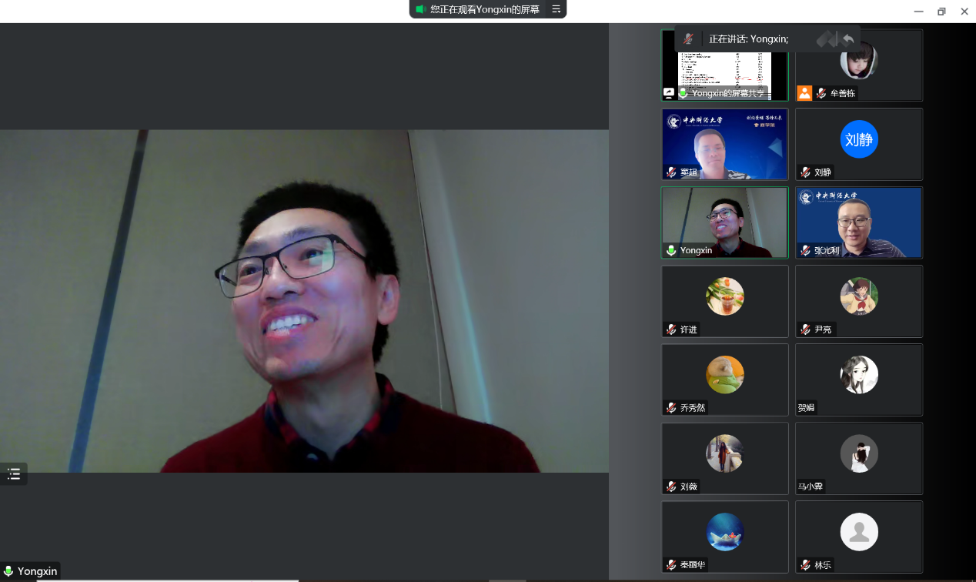
Task: Click 马小霁's participant name label
Action: tap(810, 487)
